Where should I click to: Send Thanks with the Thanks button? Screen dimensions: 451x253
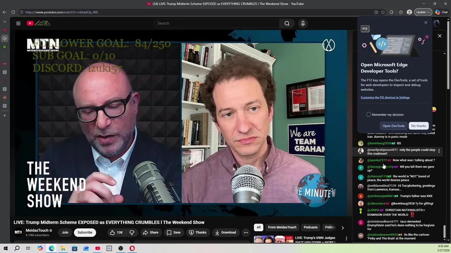(x=197, y=232)
